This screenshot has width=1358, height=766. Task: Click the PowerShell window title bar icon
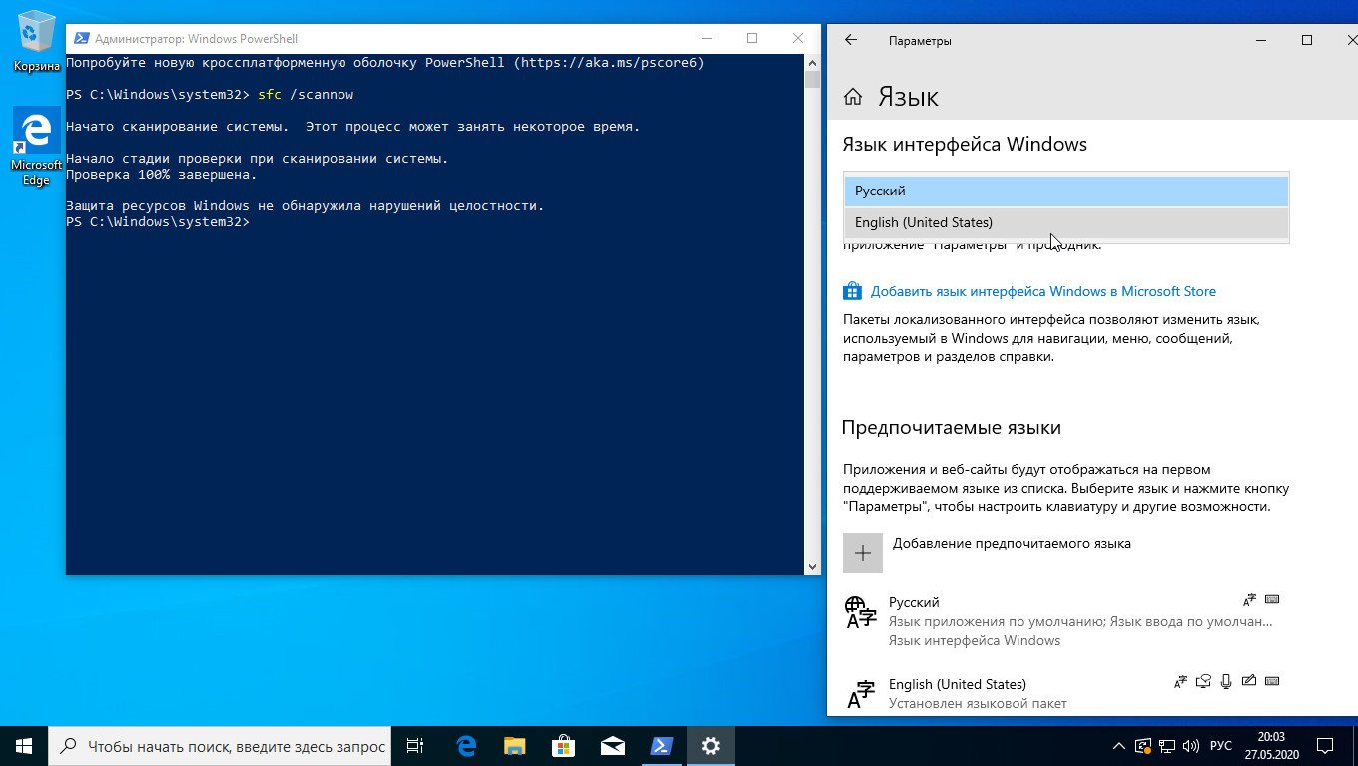click(x=80, y=39)
